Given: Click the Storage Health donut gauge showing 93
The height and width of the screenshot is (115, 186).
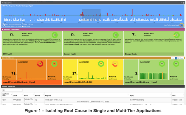Looking at the screenshot, I should pyautogui.click(x=176, y=35).
